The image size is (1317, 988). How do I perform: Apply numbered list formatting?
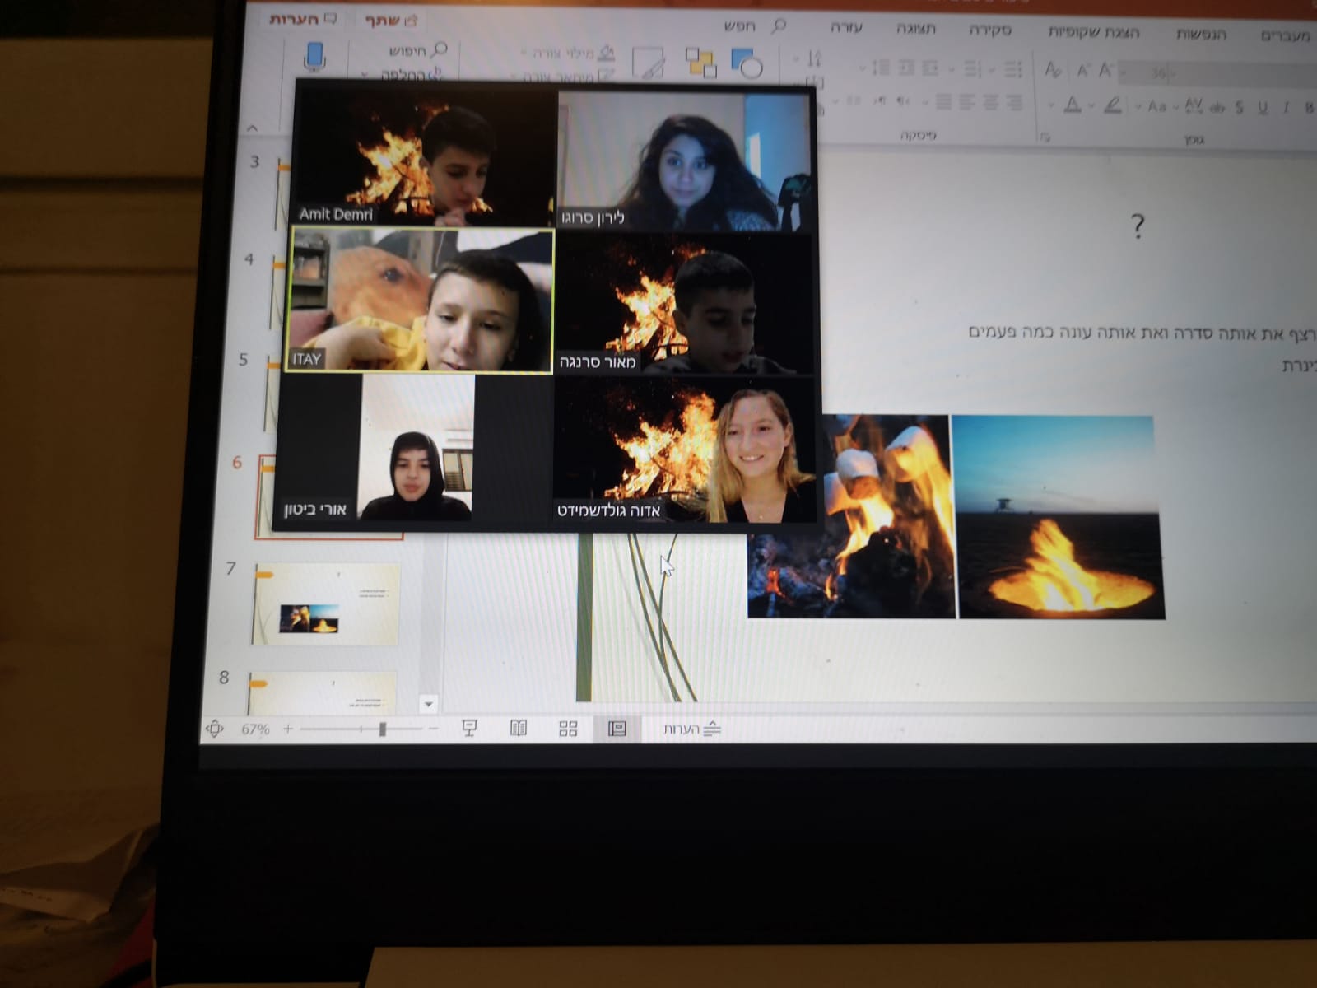[972, 68]
